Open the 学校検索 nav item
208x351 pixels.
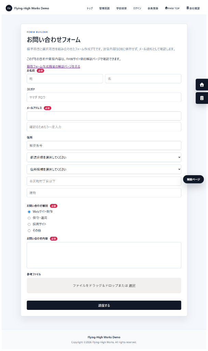(121, 8)
